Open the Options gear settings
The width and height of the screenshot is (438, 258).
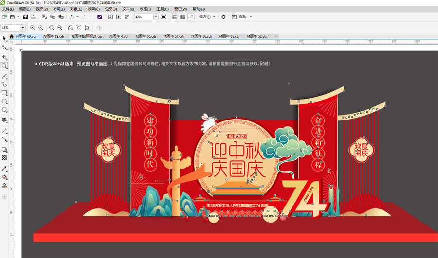223,17
